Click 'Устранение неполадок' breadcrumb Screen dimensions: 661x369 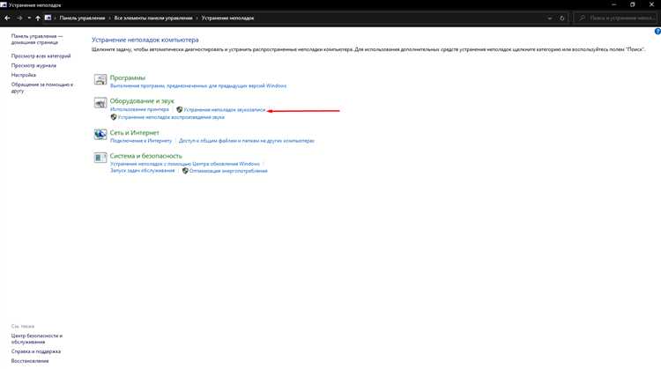[x=227, y=18]
